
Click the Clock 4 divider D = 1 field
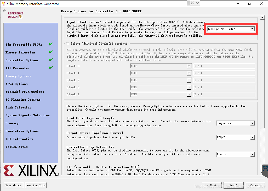tap(224, 94)
